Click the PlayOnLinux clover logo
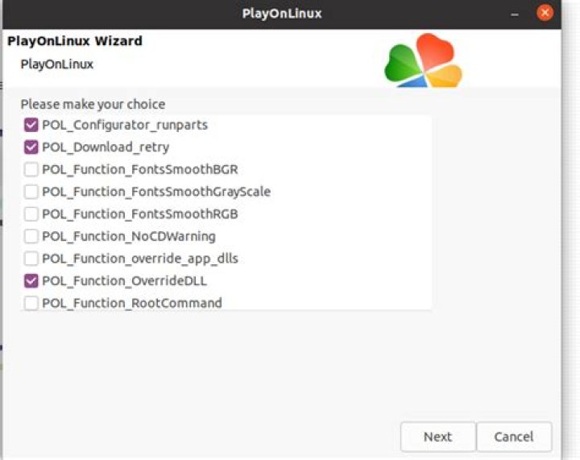This screenshot has width=580, height=460. coord(424,60)
